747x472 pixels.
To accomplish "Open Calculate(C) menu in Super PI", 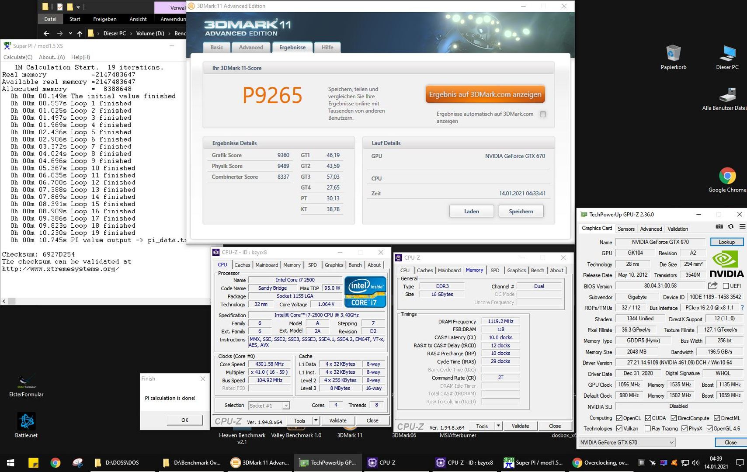I will click(18, 57).
